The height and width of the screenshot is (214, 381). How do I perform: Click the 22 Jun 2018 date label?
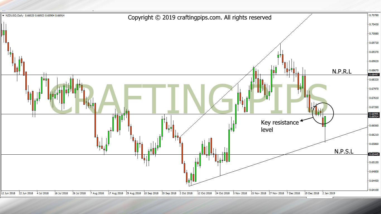pyautogui.click(x=26, y=193)
